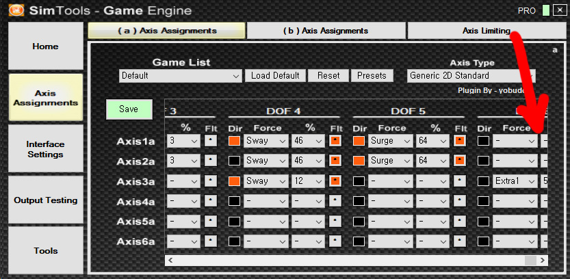Open Axis1a DOF 4 percent dropdown (46)

[x=308, y=141]
